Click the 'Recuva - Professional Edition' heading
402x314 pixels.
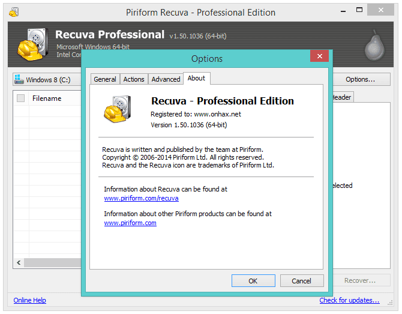tap(222, 101)
